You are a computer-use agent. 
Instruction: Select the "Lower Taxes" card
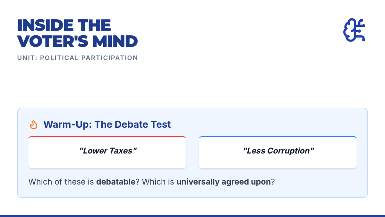[107, 152]
